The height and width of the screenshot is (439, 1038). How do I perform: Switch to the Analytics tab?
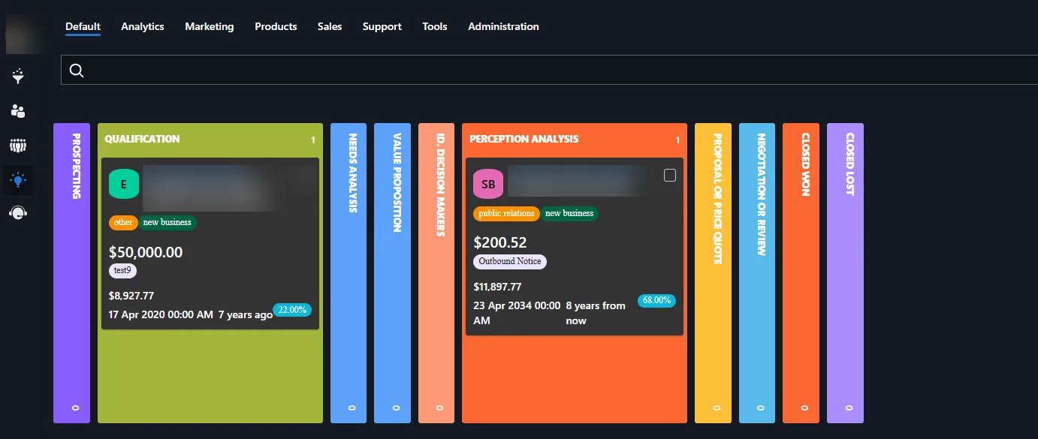click(143, 26)
